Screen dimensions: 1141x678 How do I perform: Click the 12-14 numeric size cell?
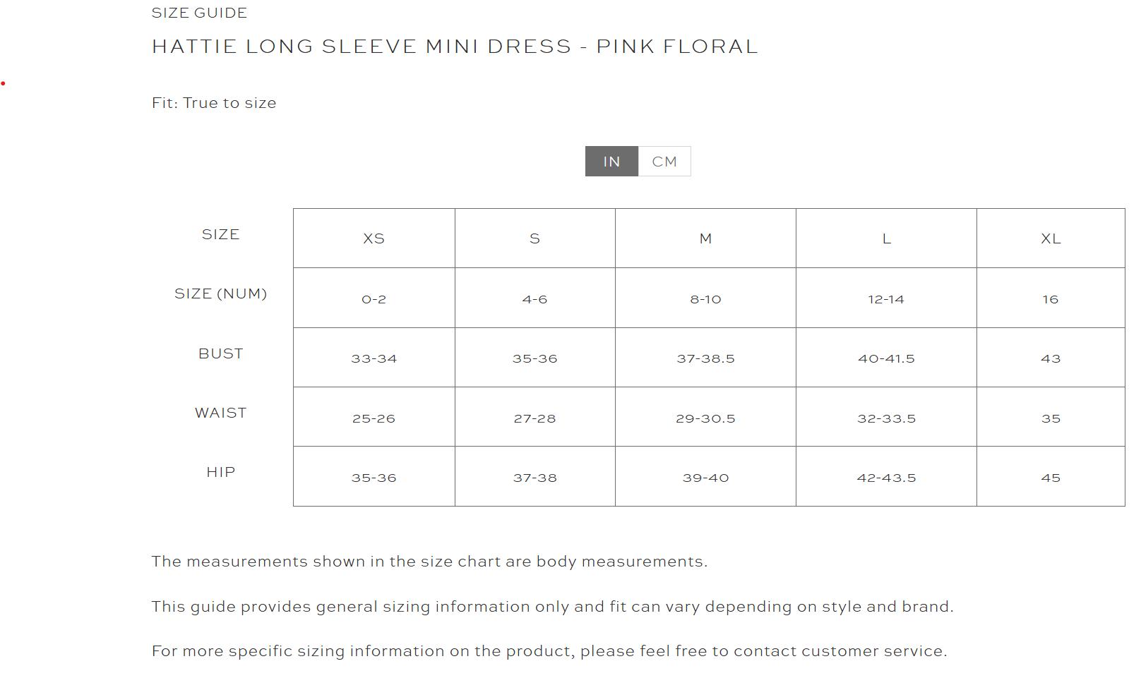click(887, 299)
